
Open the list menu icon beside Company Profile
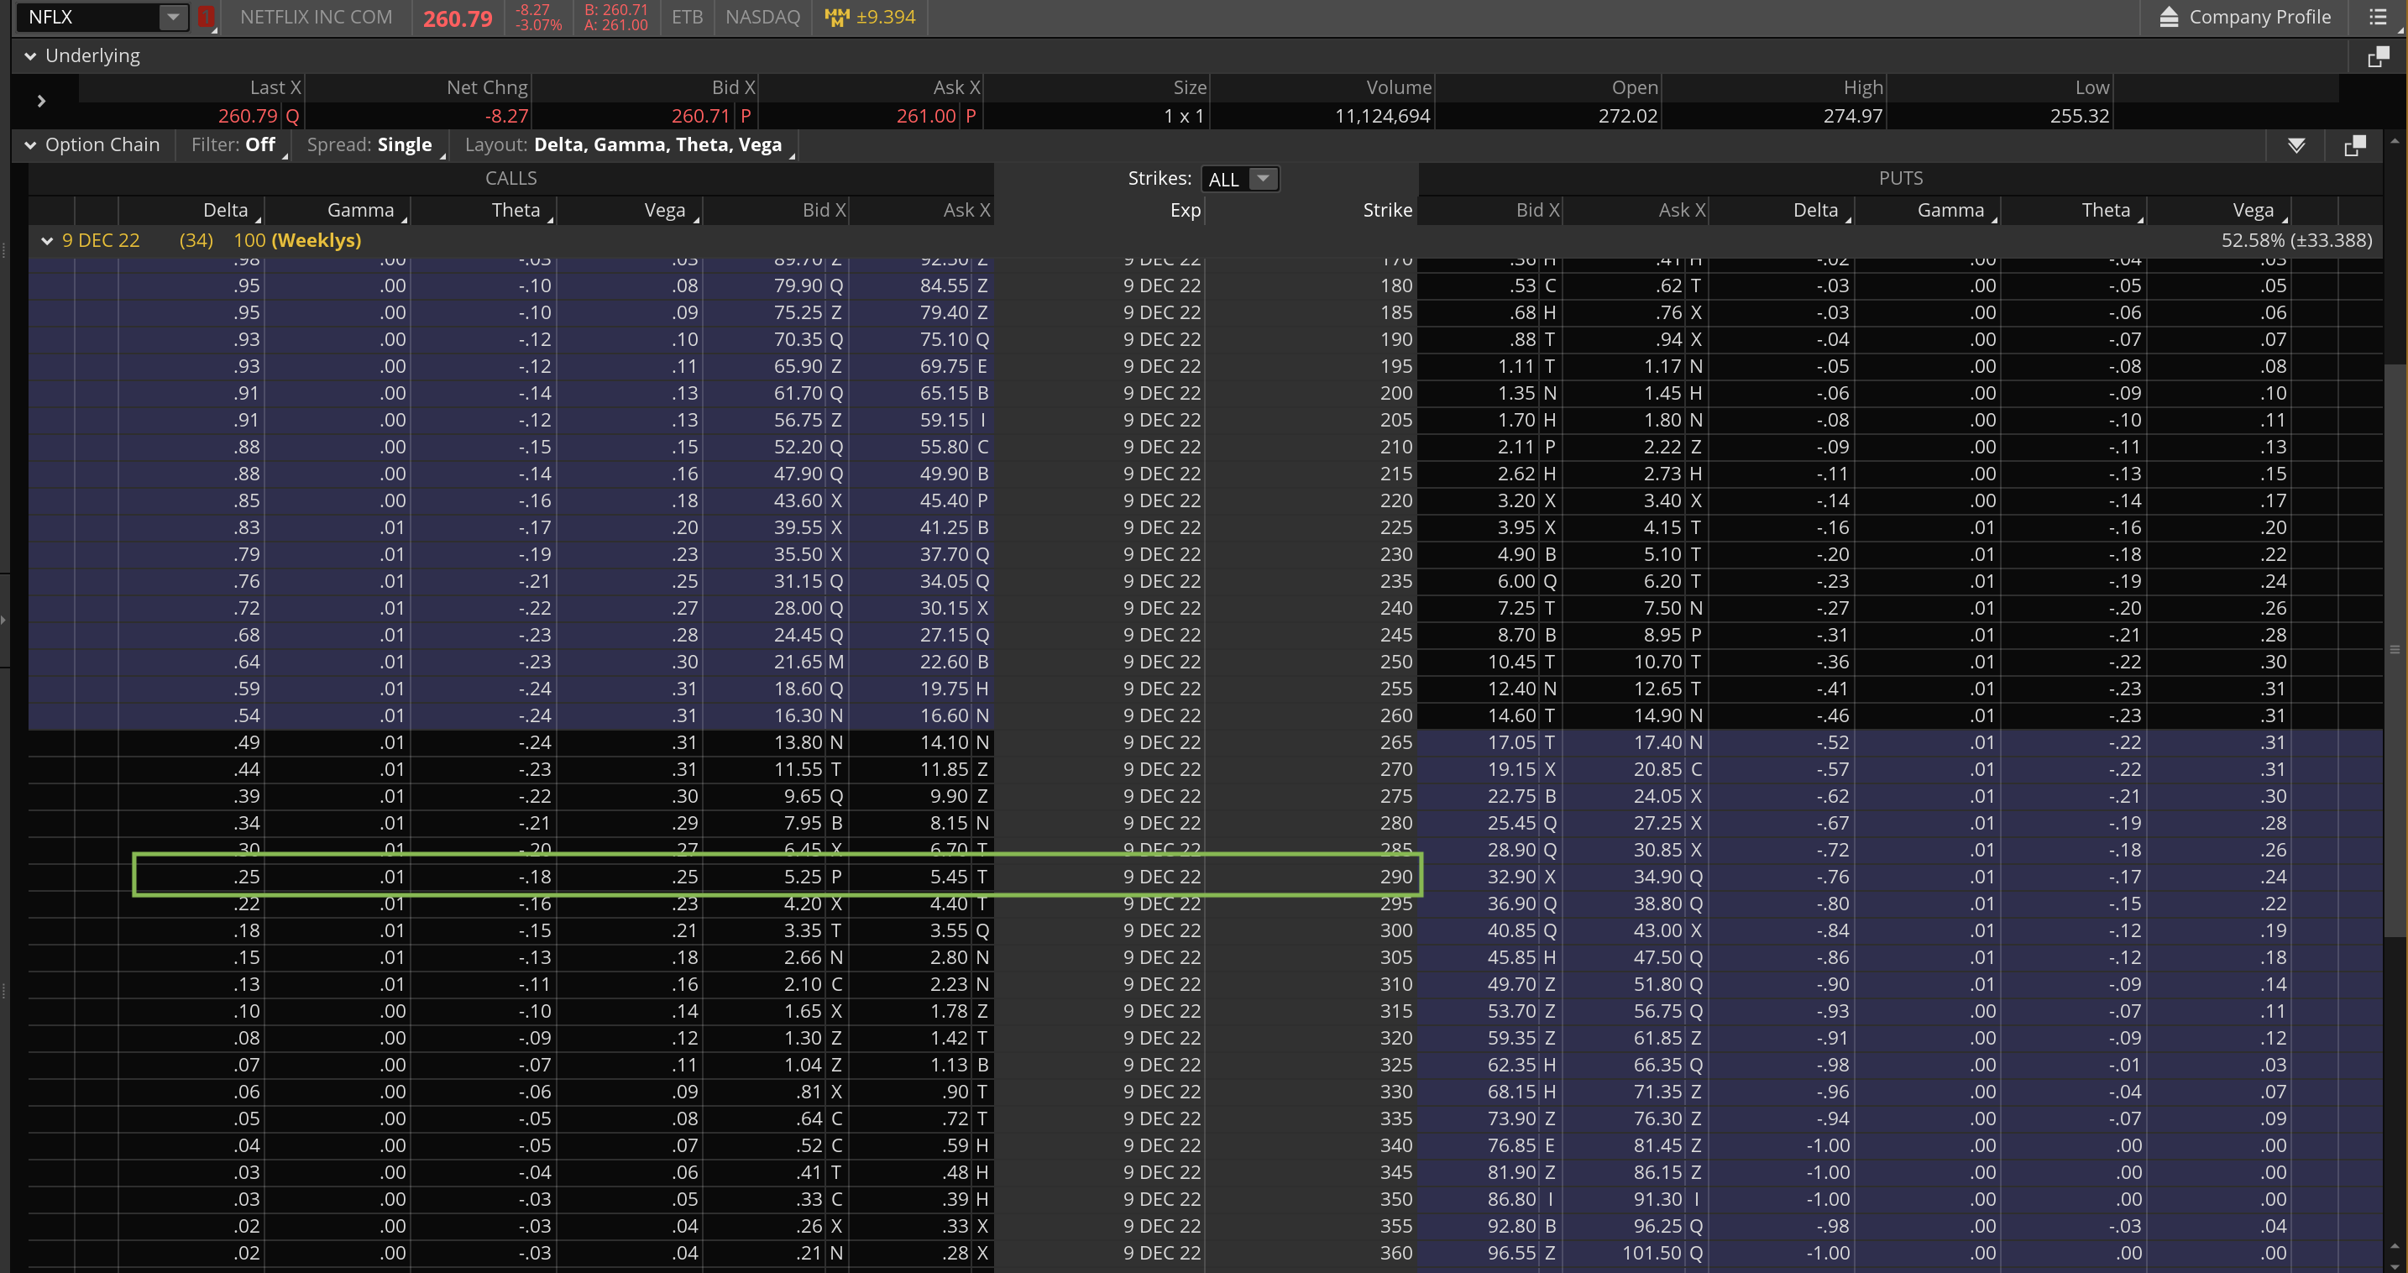(x=2378, y=17)
